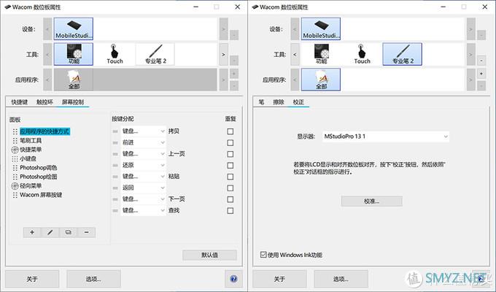496x292 pixels.
Task: Click 选项... button in left window
Action: [x=93, y=279]
